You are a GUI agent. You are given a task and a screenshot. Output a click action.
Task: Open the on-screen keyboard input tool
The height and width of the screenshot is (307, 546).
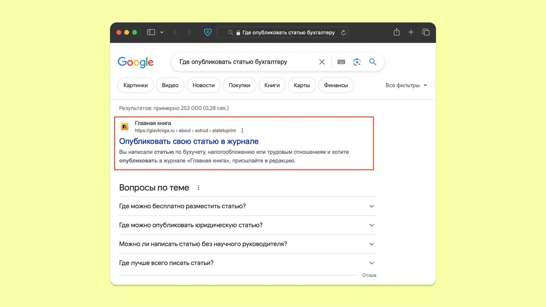(341, 62)
